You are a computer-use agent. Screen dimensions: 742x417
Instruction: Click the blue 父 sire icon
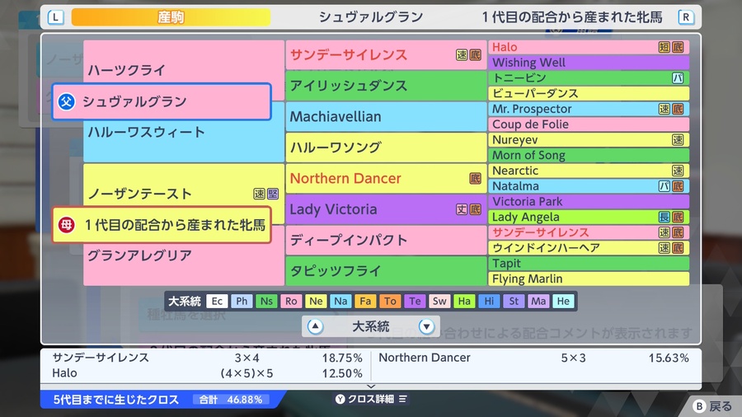point(66,101)
